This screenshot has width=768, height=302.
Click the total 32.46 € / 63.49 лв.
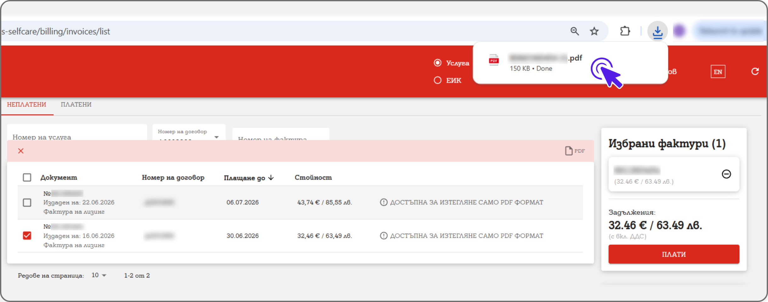655,225
